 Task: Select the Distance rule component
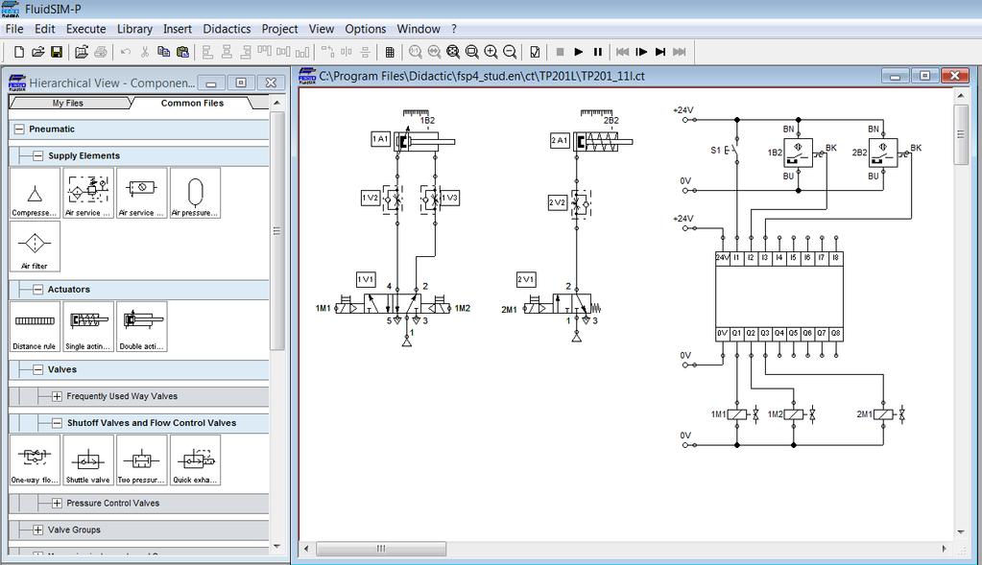(36, 326)
